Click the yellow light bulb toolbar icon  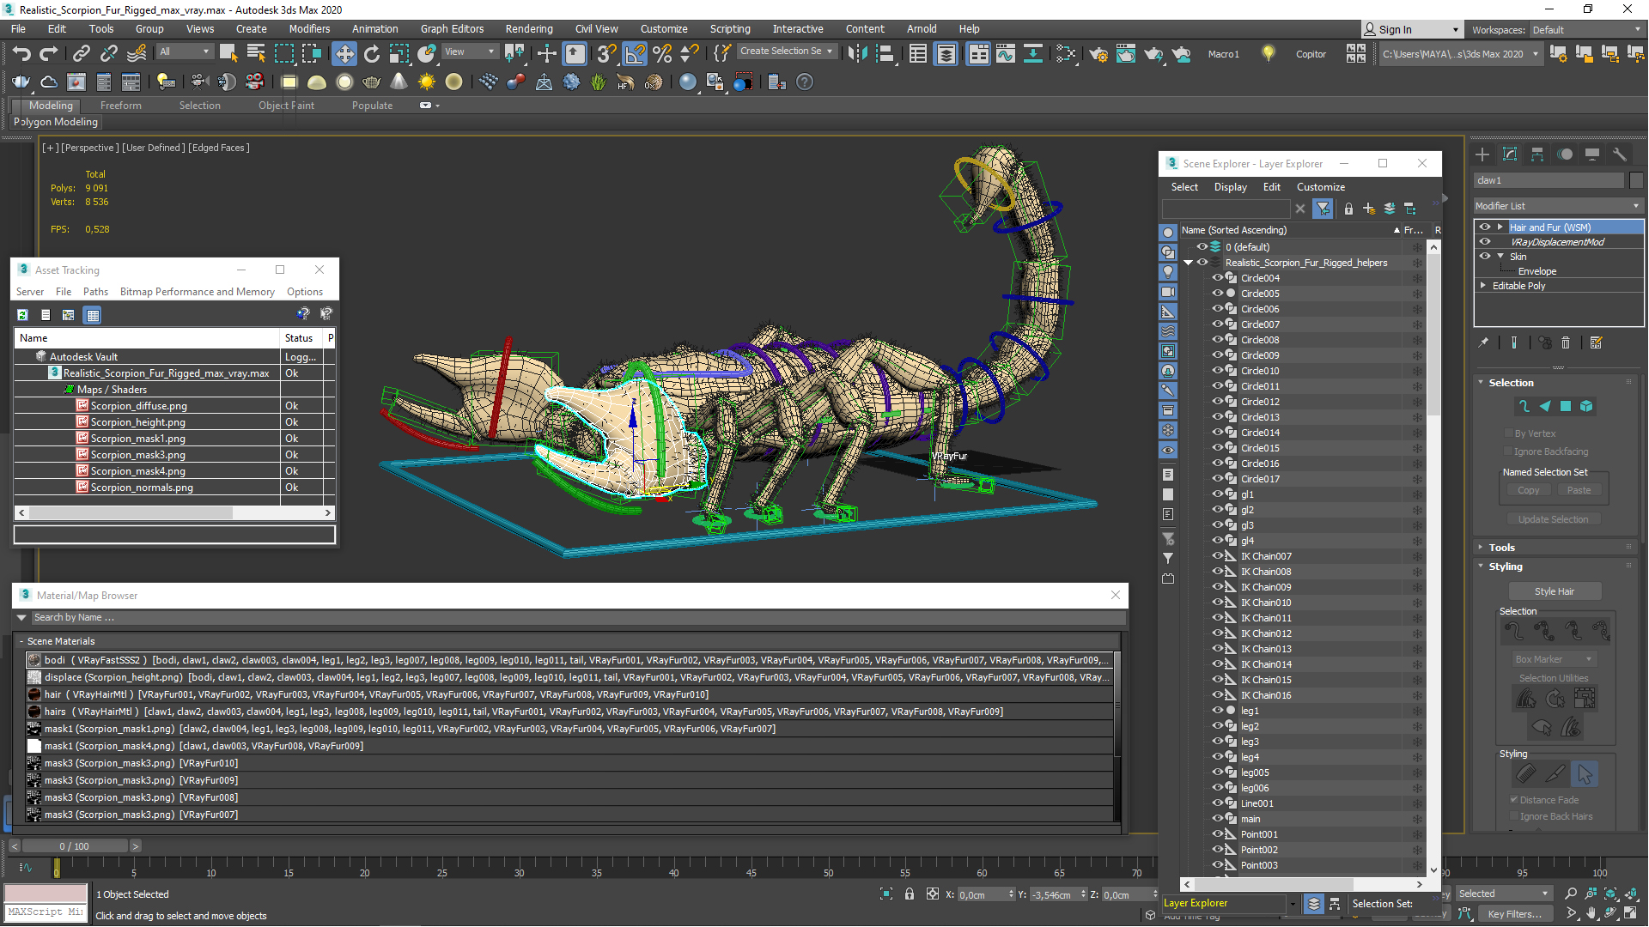[1268, 53]
